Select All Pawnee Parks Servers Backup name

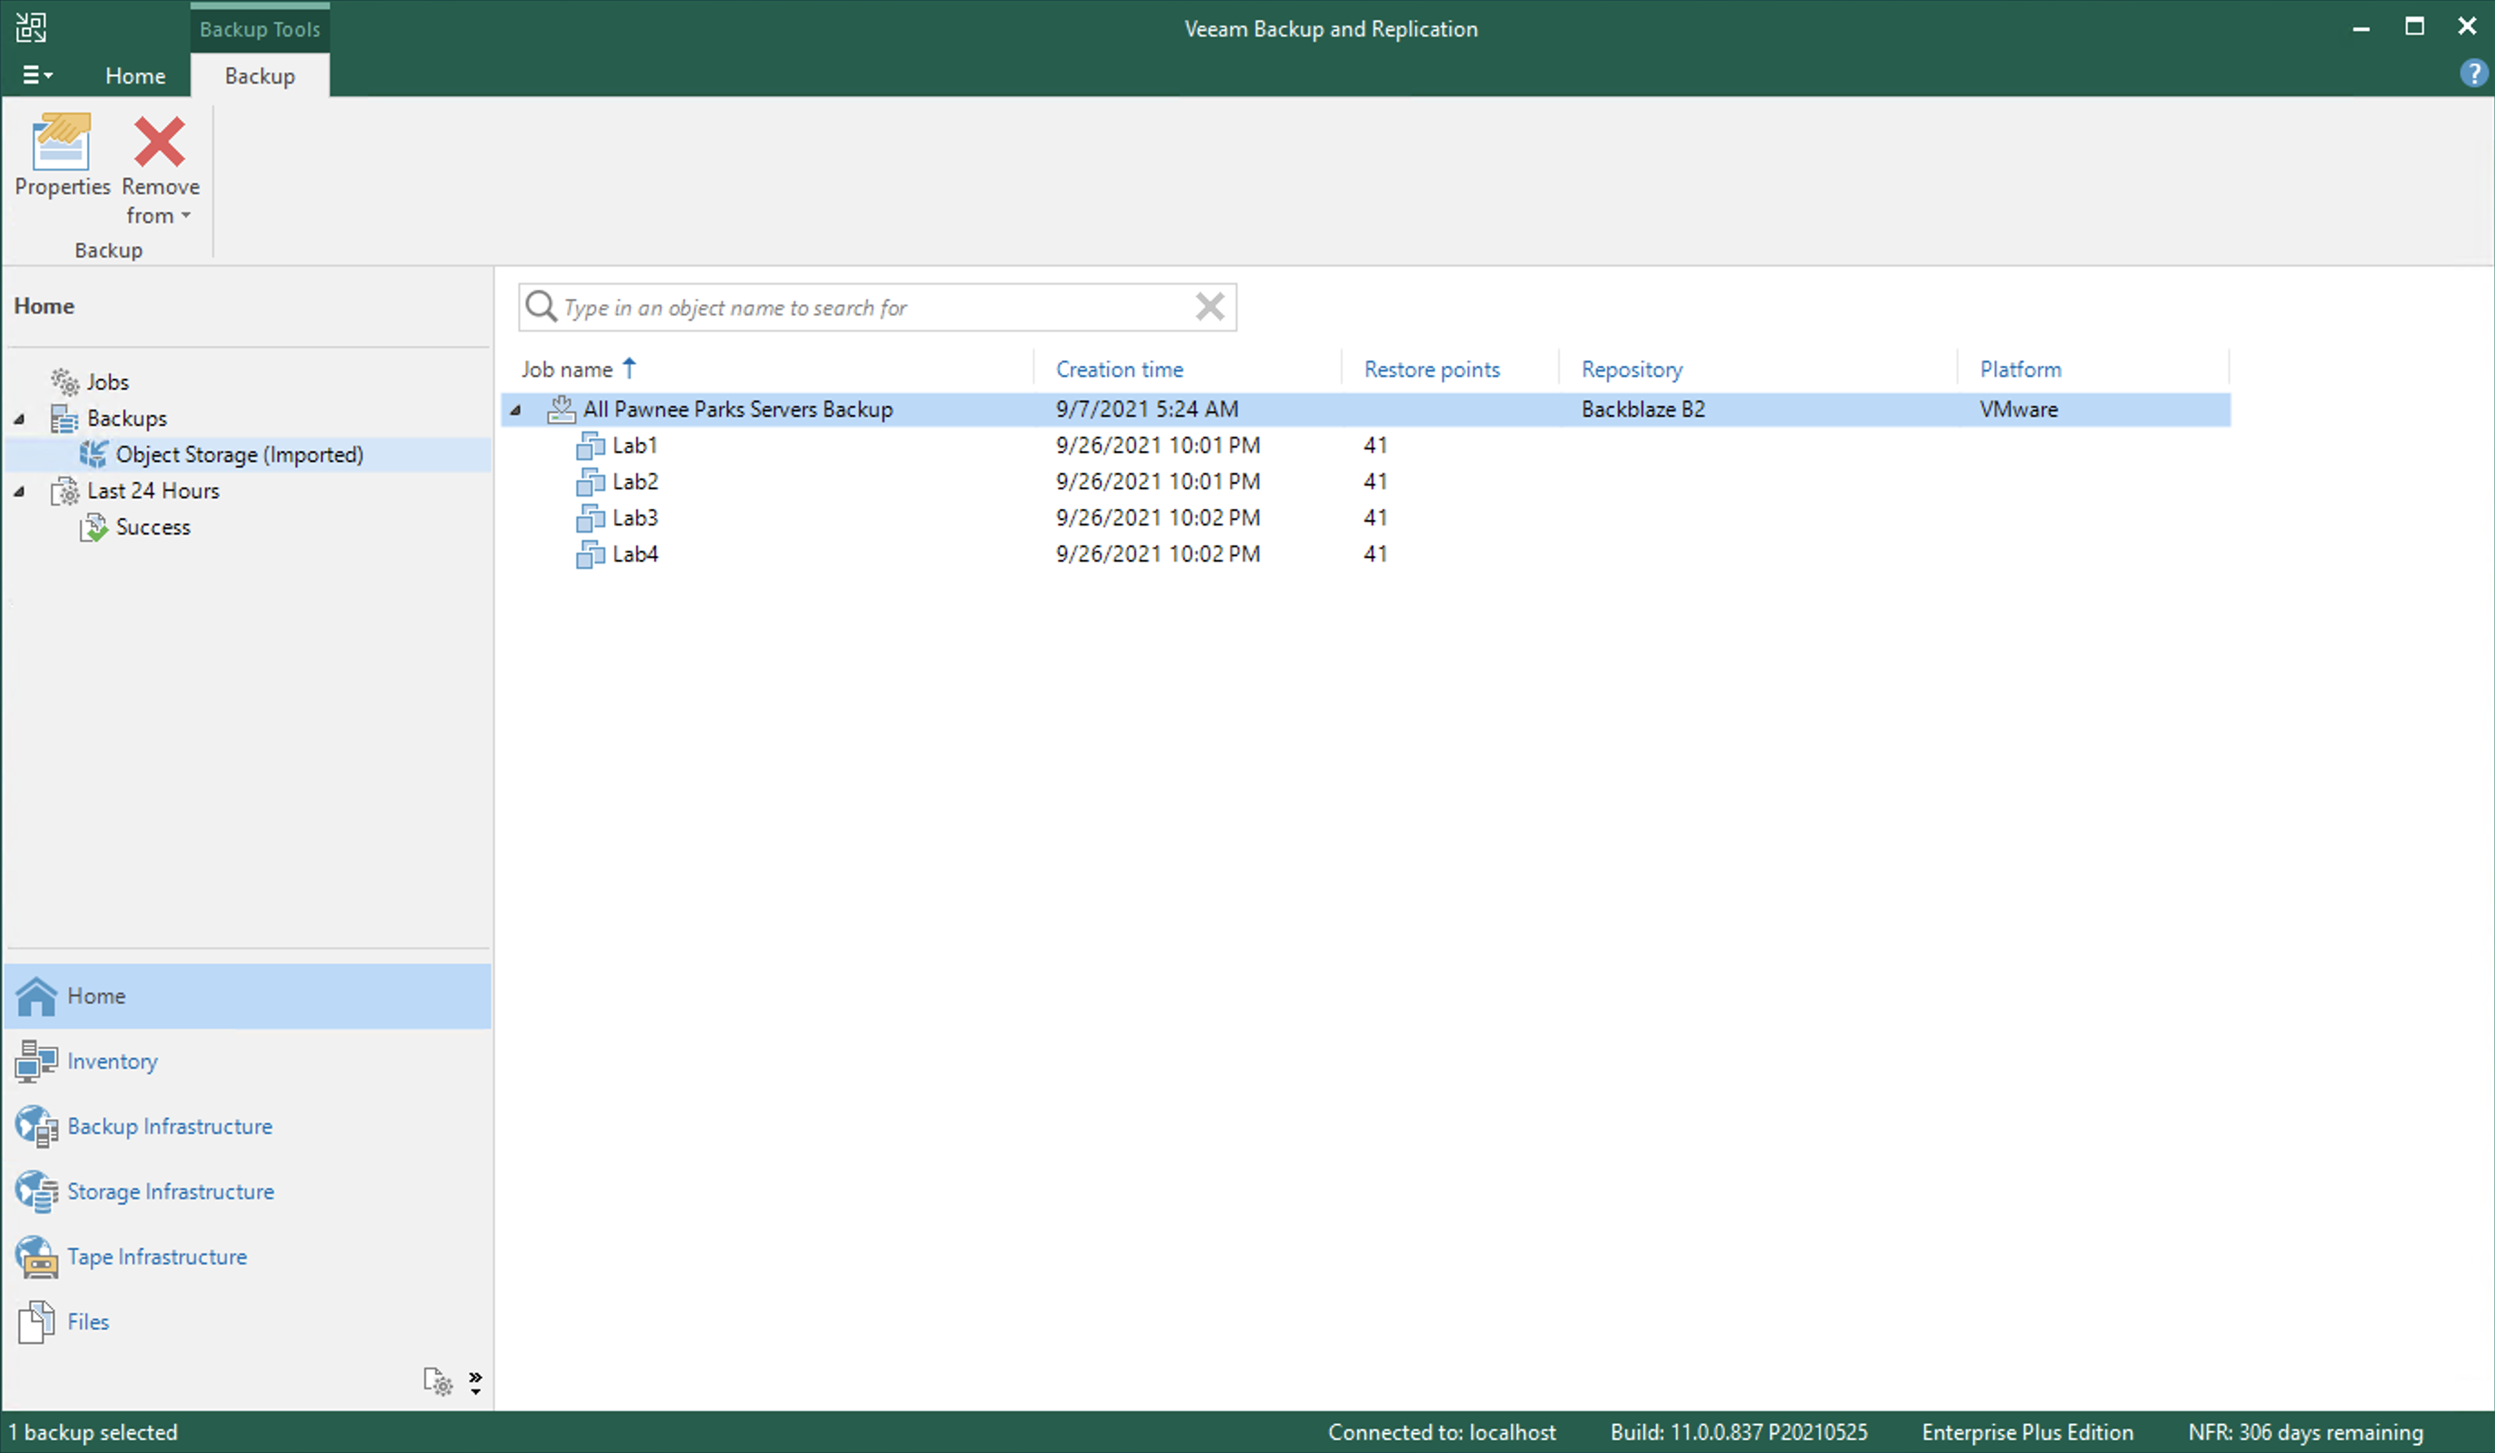pos(737,409)
